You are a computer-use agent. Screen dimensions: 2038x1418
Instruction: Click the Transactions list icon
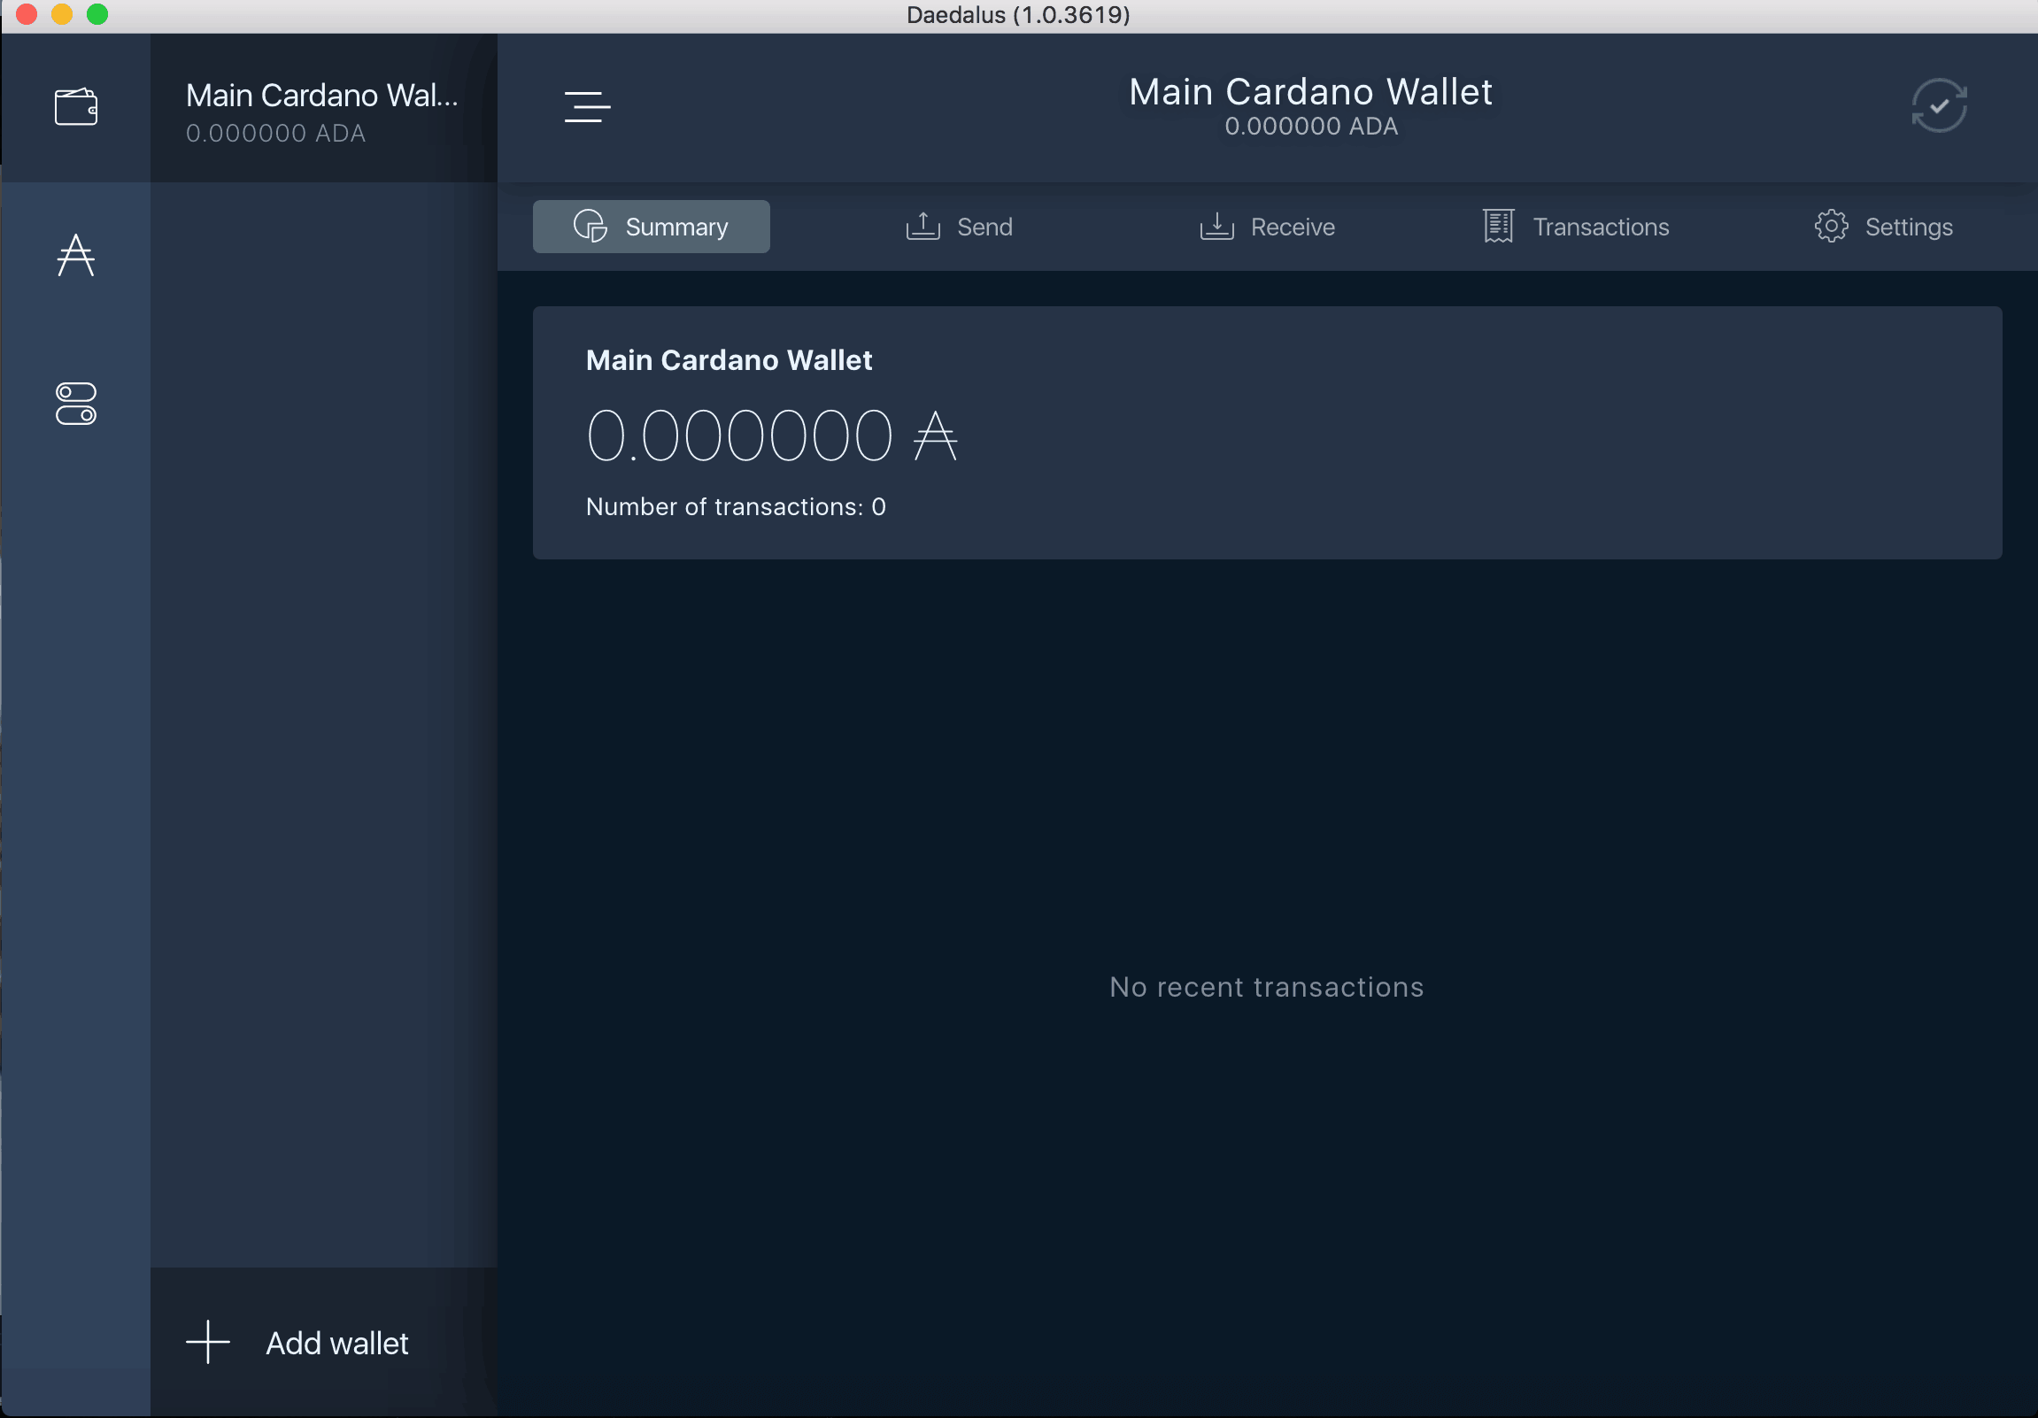point(1498,226)
